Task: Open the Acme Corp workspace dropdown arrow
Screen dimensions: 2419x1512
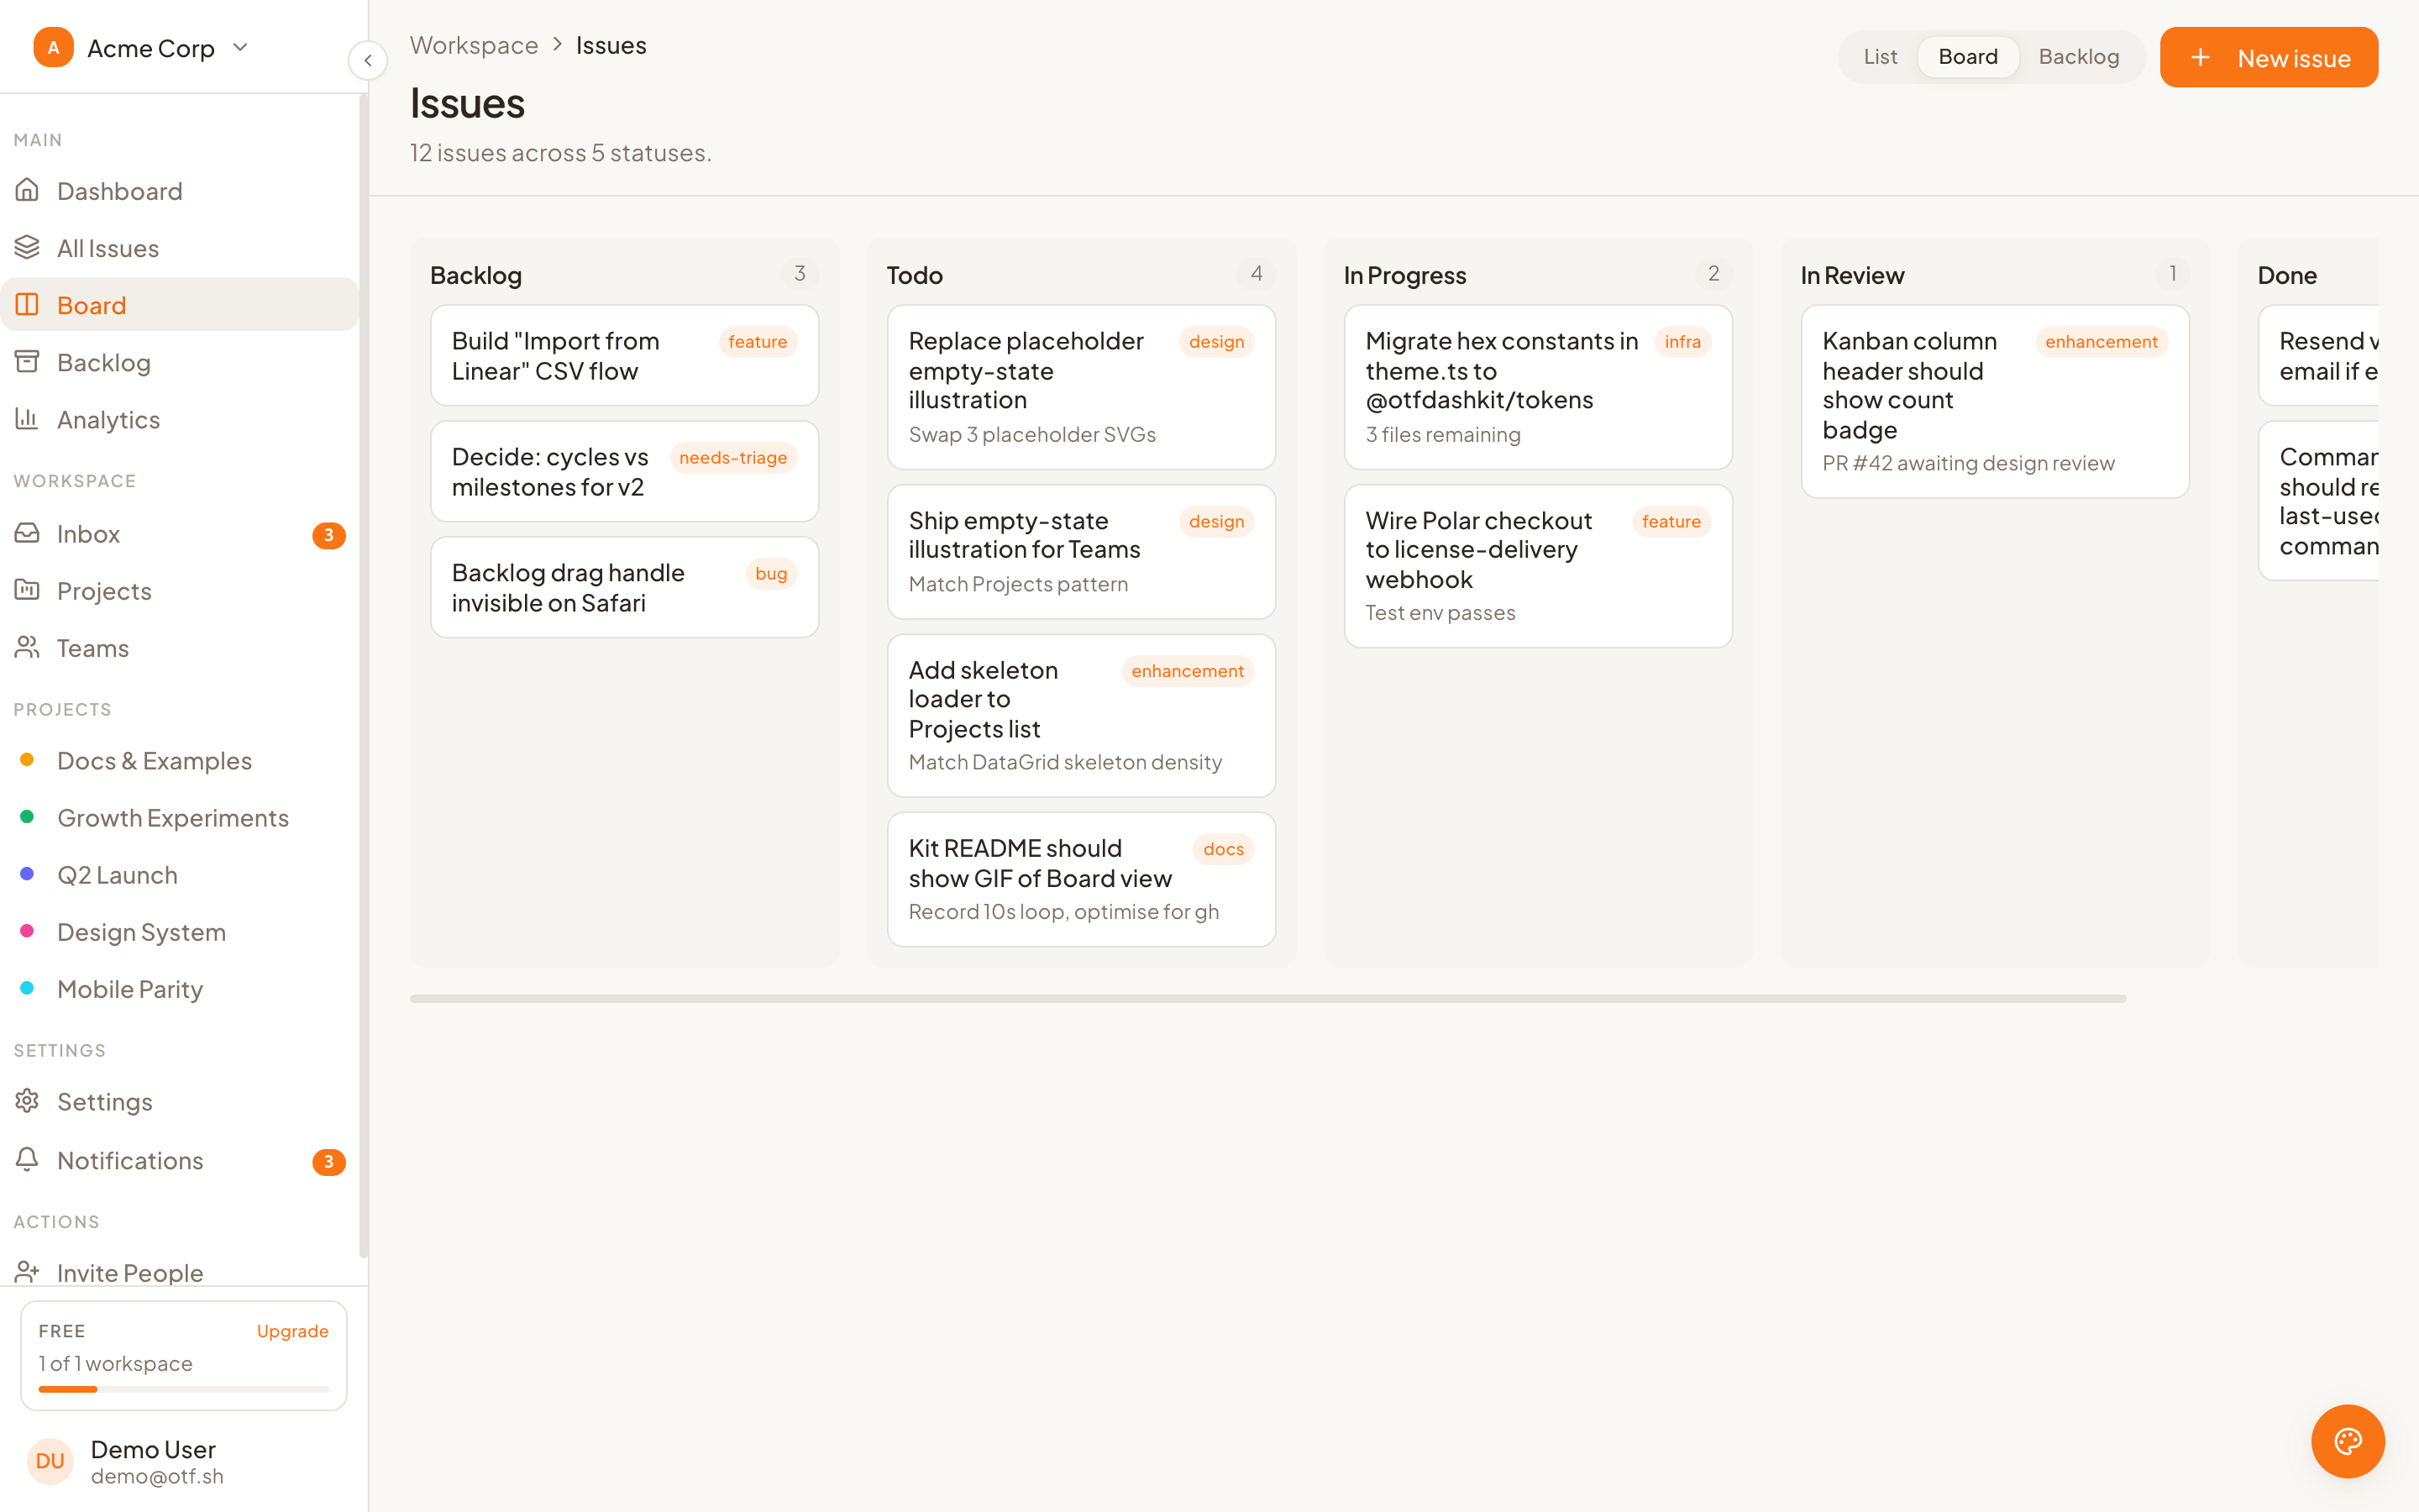Action: point(240,47)
